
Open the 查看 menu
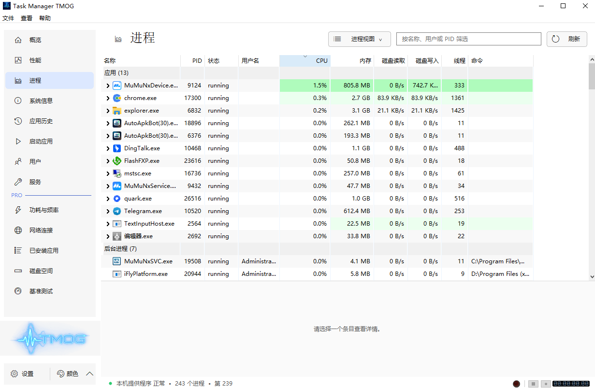pos(27,18)
